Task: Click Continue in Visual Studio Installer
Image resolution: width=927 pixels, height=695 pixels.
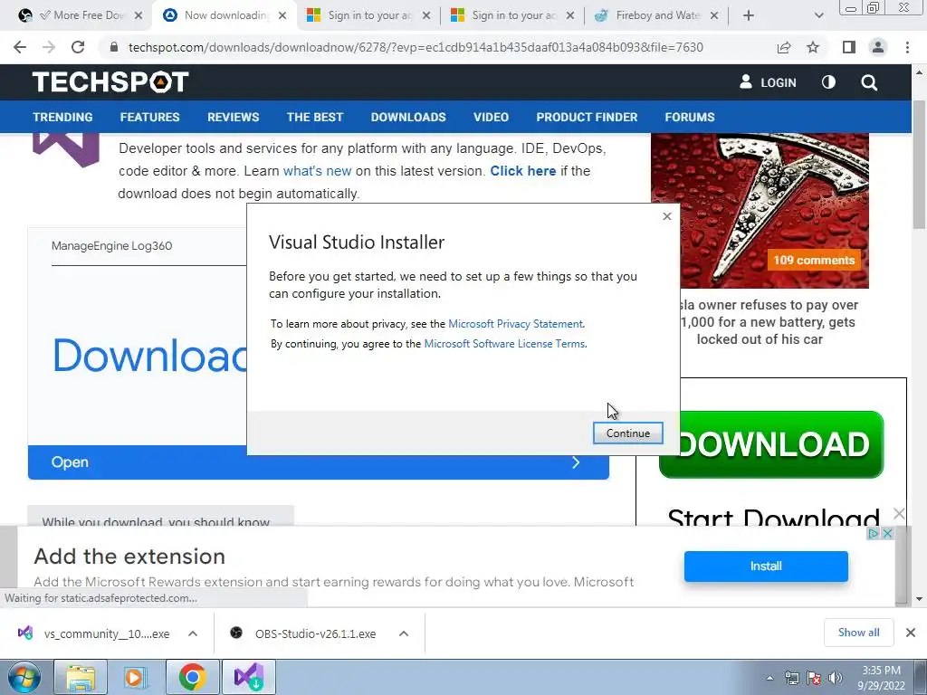Action: click(x=628, y=433)
